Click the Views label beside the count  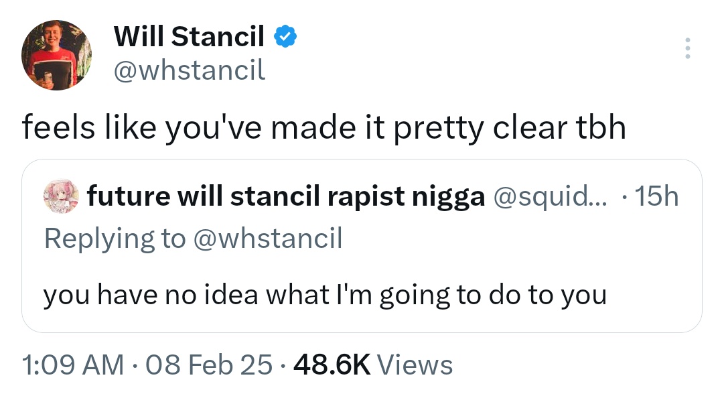415,365
